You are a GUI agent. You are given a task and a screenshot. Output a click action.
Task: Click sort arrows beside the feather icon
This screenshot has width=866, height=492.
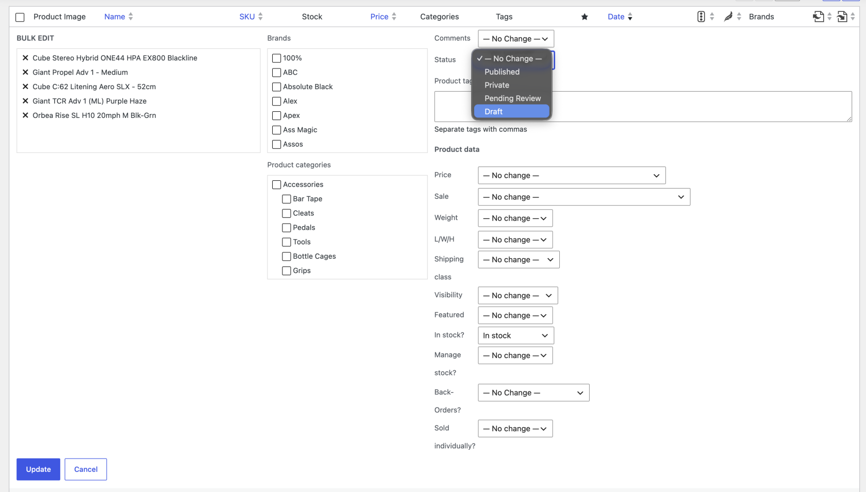coord(739,16)
